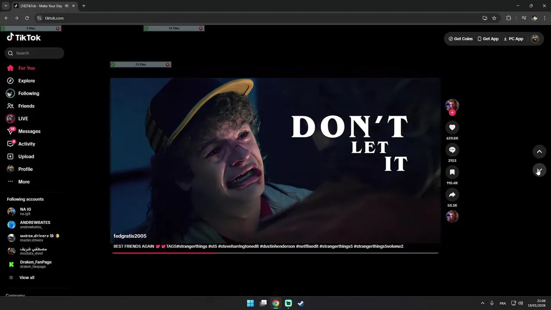Go to the previous video
The width and height of the screenshot is (551, 310).
click(x=539, y=152)
